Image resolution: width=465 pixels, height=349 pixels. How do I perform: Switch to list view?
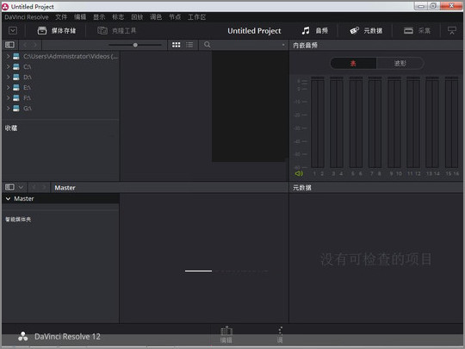click(189, 45)
